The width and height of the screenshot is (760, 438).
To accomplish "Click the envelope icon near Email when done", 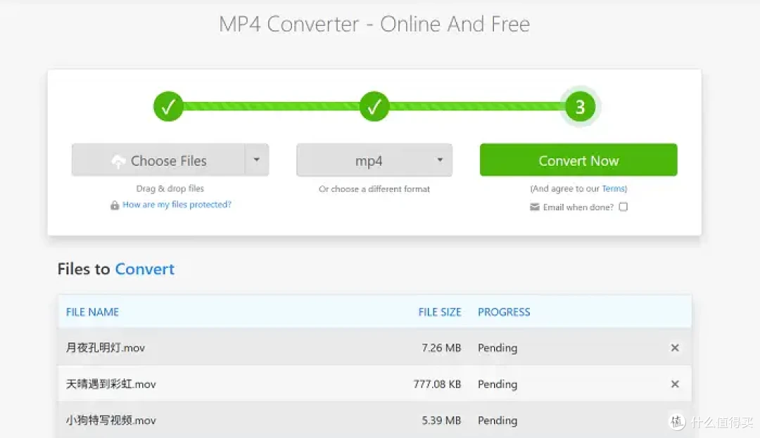I will [x=535, y=207].
